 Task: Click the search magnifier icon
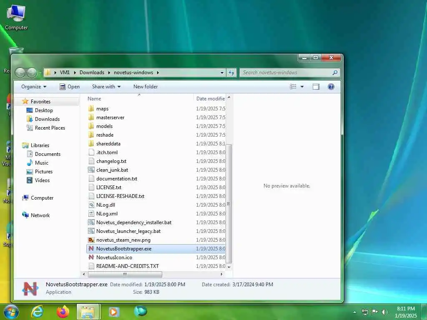tap(335, 72)
